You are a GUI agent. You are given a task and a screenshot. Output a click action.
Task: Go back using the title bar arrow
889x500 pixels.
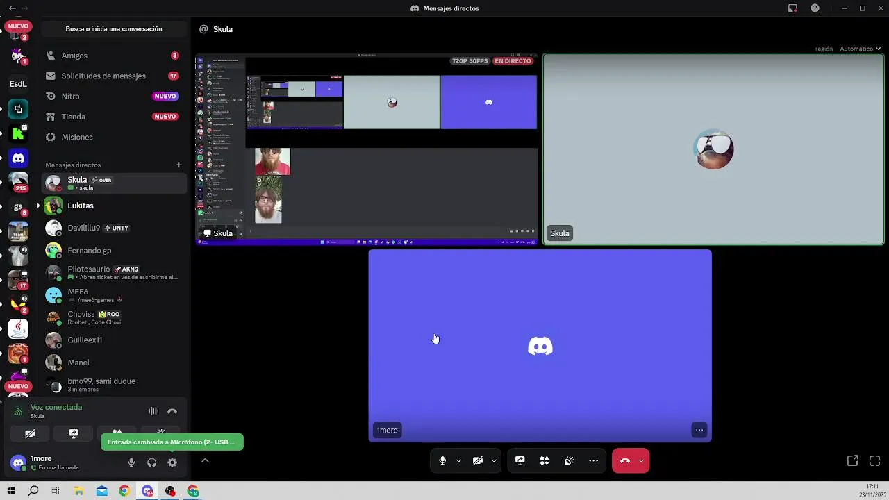tap(12, 8)
